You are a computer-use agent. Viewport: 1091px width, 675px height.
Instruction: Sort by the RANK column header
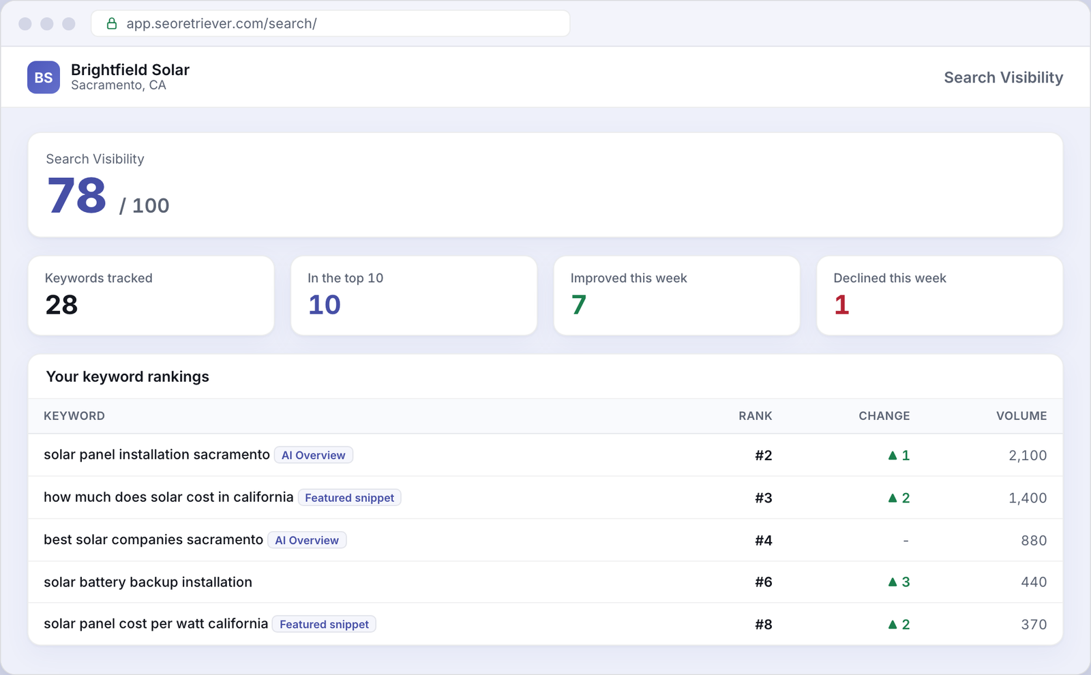click(x=756, y=416)
